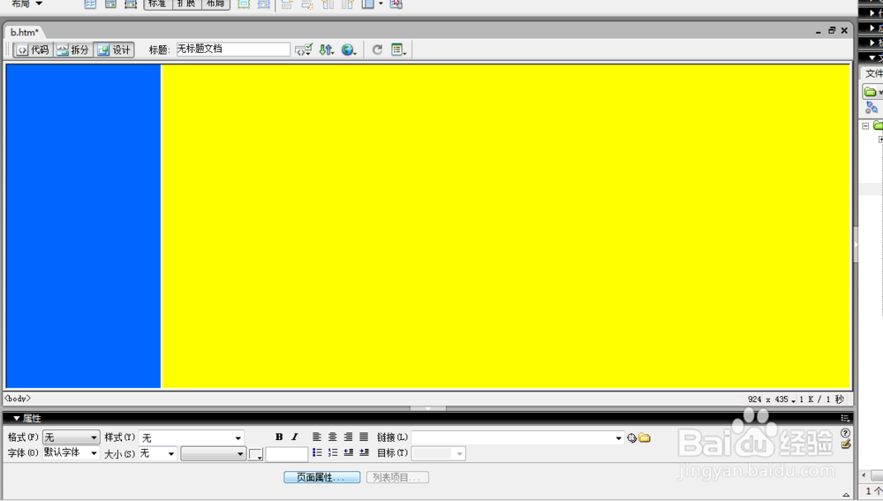Switch to Split view (拆分)
This screenshot has width=883, height=501.
tap(73, 49)
